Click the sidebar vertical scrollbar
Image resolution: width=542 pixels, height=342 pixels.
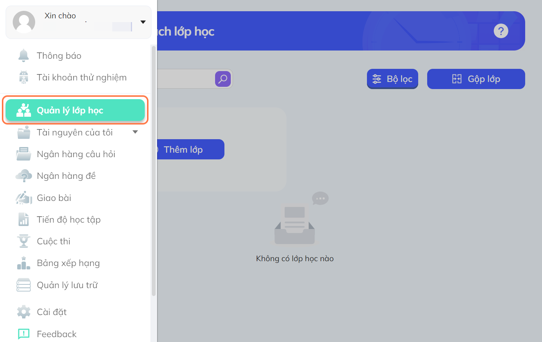[153, 170]
